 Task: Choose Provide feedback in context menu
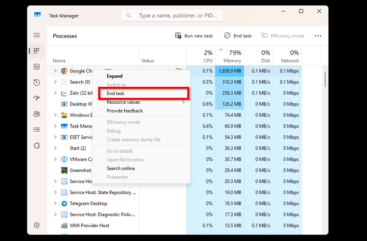point(141,111)
